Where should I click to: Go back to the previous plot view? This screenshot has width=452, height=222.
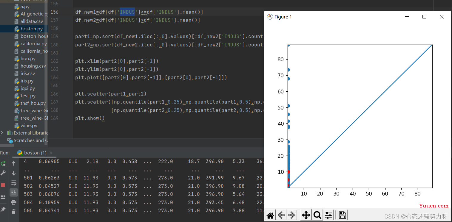pyautogui.click(x=281, y=215)
